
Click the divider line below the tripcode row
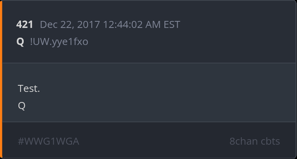(x=149, y=63)
